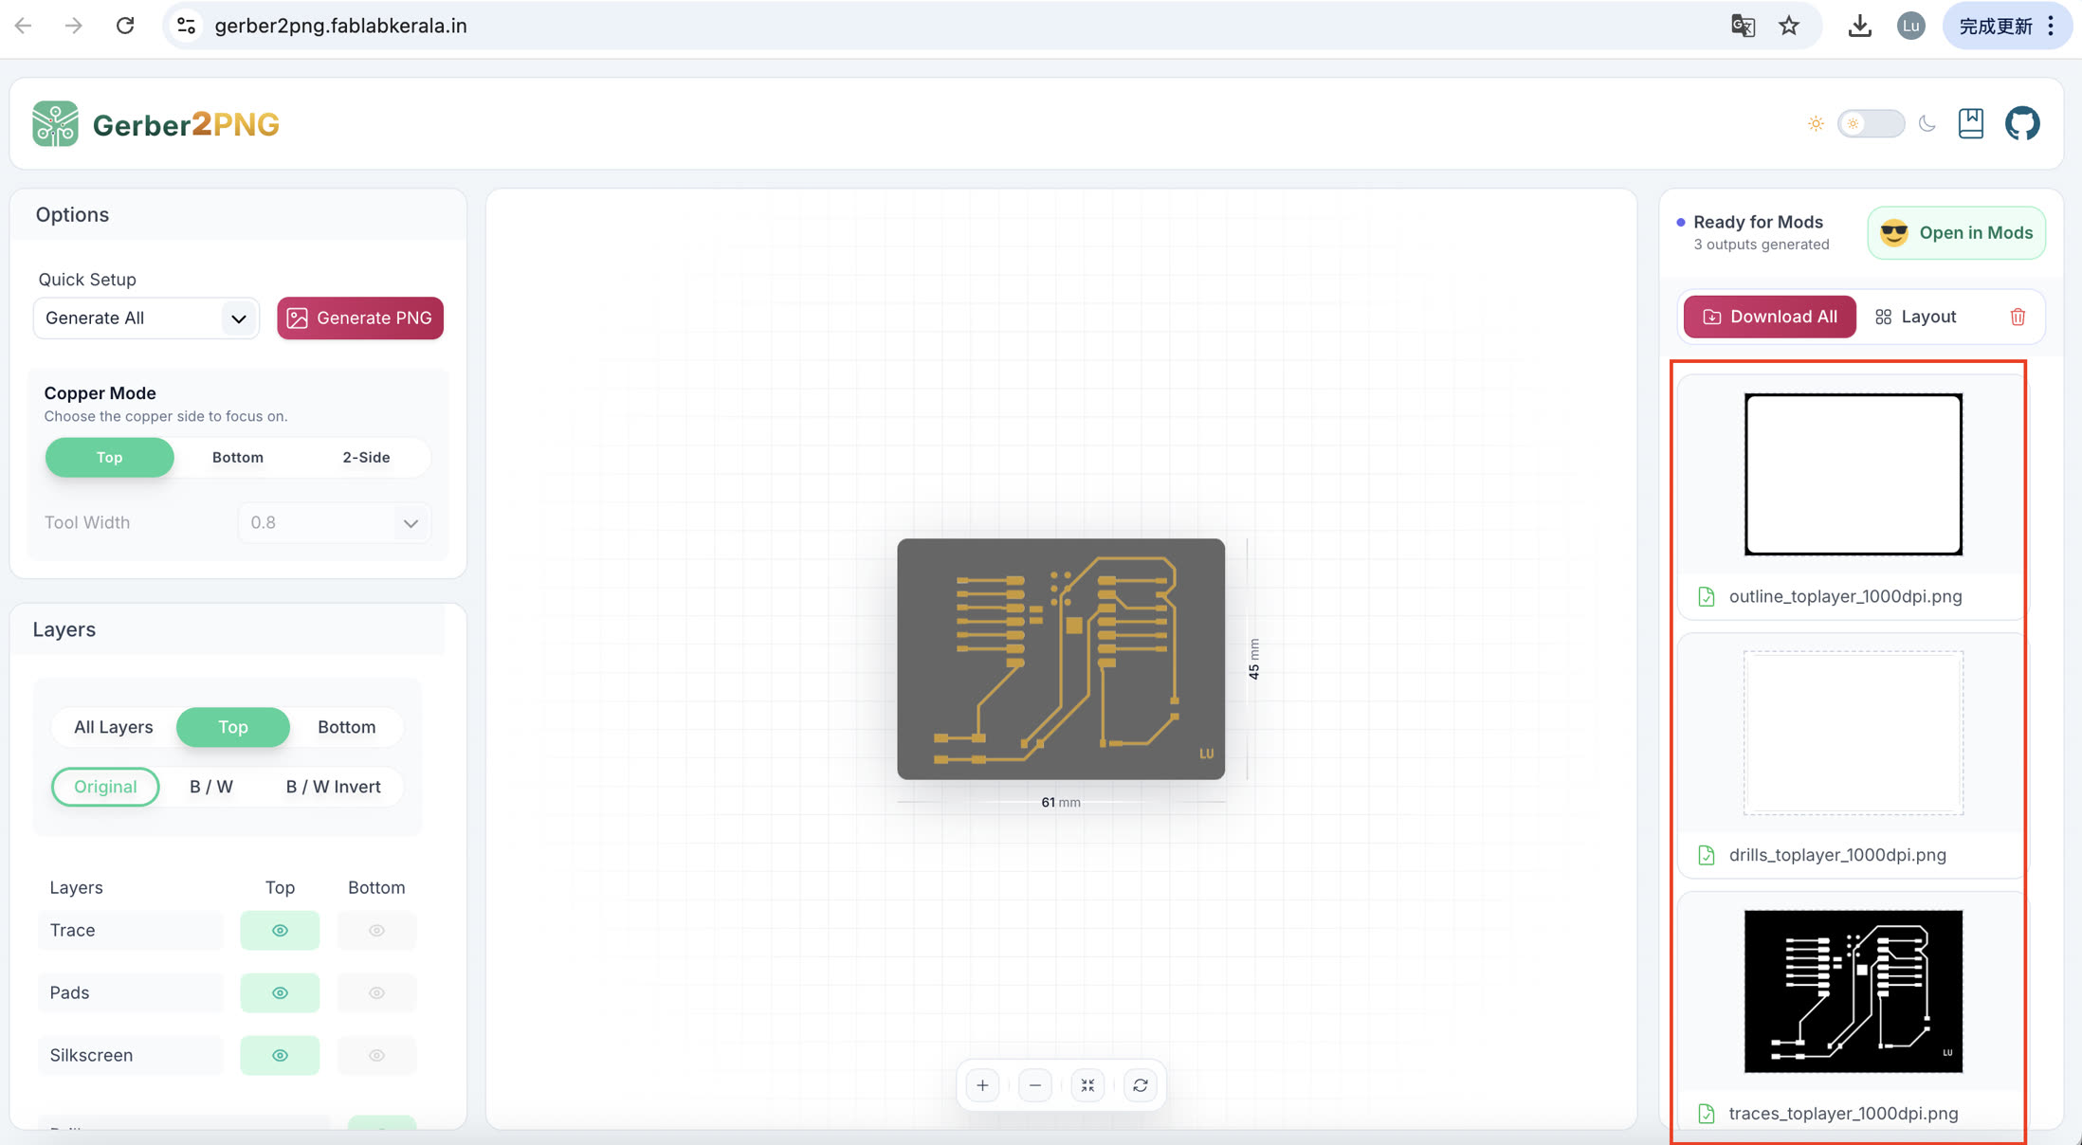
Task: Click the Ready for Mods status text
Action: [1758, 222]
